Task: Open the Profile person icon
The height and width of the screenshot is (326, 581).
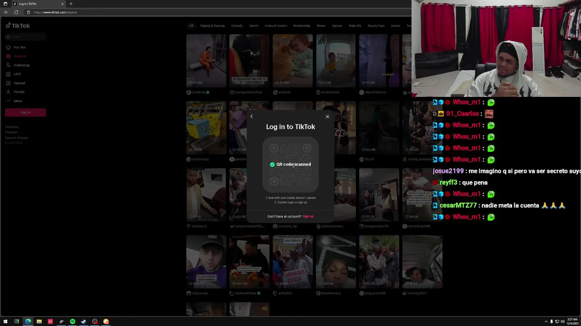Action: tap(8, 92)
